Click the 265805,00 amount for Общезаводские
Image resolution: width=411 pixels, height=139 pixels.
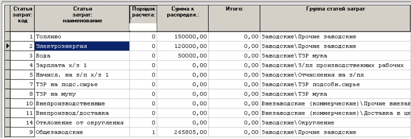(x=183, y=133)
